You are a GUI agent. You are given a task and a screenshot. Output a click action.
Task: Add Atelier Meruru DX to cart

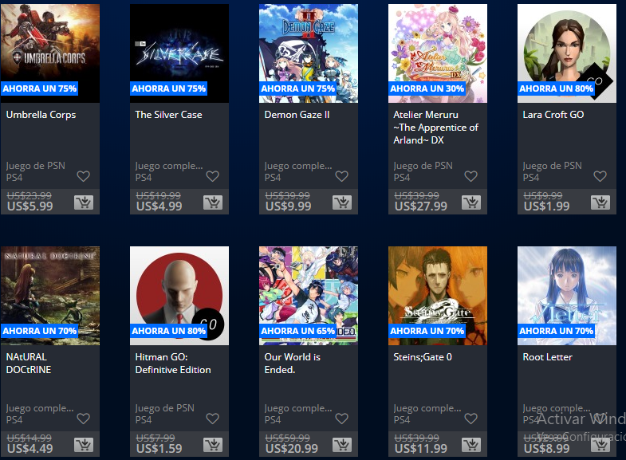click(x=471, y=202)
